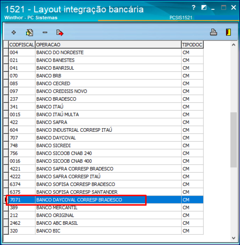This screenshot has width=240, height=245.
Task: Click the CM cell in BANCO BIC row
Action: pos(192,231)
